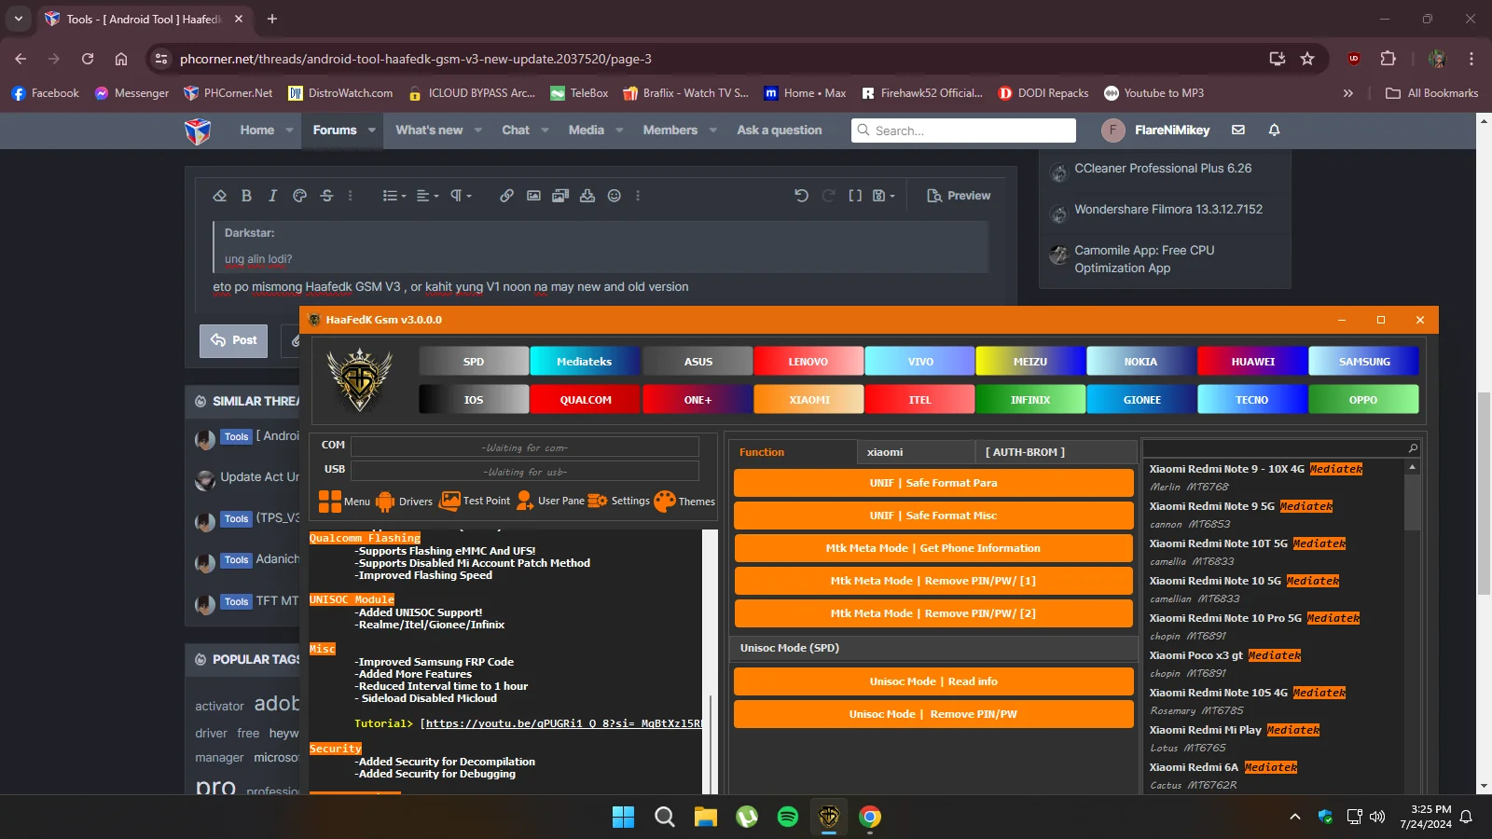Select Xiaomi Redmi Note 9 - 10X 4G

pos(1255,469)
